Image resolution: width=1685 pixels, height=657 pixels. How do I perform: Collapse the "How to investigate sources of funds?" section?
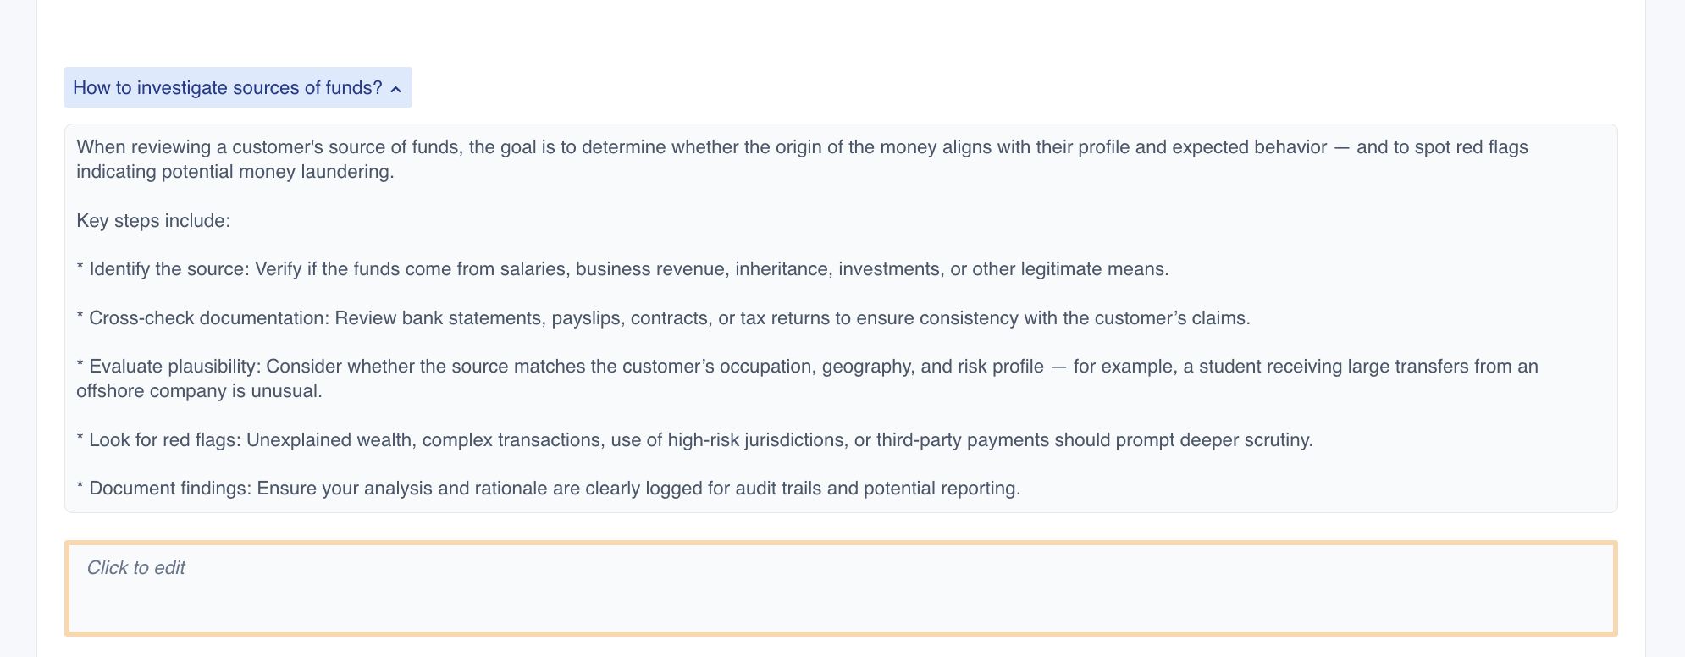tap(238, 87)
